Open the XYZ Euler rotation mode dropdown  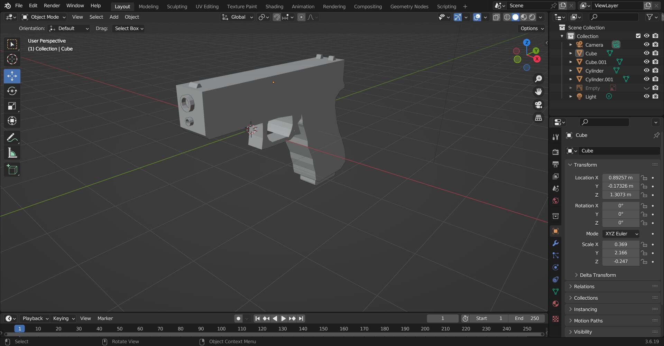click(x=621, y=234)
